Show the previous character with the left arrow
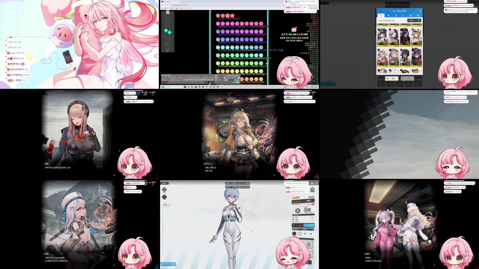Screen dimensions: 479x269 click(x=163, y=228)
